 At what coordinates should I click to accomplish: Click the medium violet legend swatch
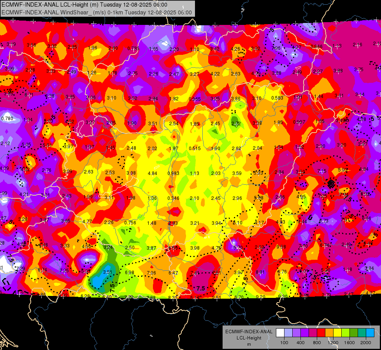297,332
